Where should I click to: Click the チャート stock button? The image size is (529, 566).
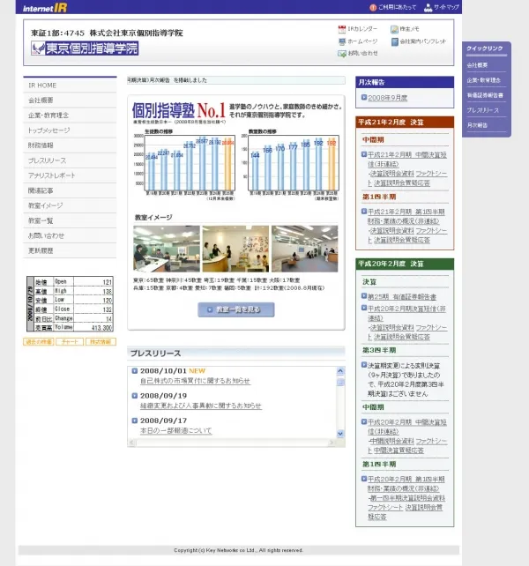coord(68,342)
